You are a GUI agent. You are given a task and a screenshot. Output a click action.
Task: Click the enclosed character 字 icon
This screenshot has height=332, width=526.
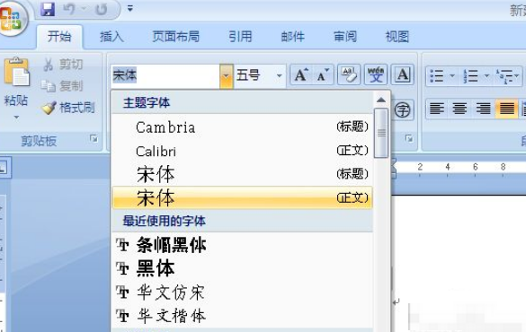(x=402, y=109)
